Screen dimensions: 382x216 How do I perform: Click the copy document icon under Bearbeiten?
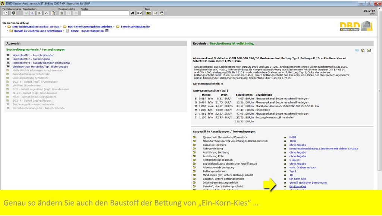click(x=53, y=13)
